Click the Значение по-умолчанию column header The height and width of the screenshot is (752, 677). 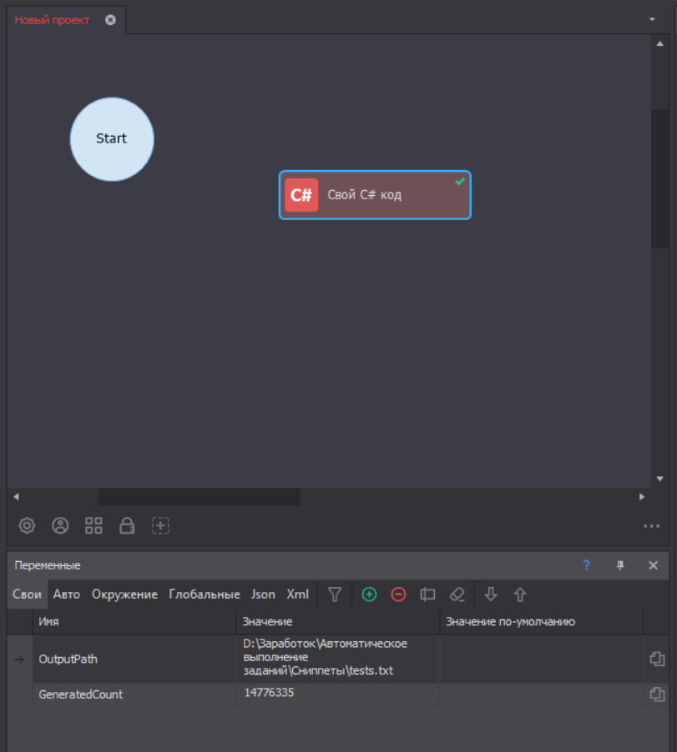(x=542, y=622)
